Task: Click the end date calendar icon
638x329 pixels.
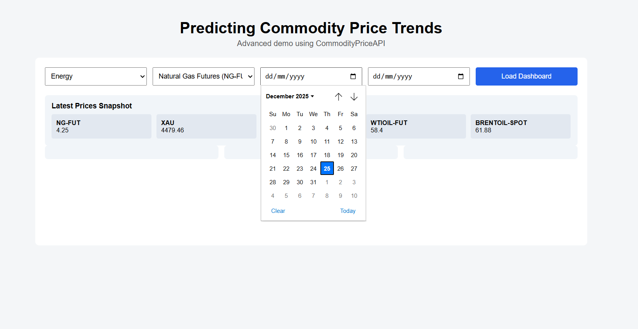Action: pos(461,76)
